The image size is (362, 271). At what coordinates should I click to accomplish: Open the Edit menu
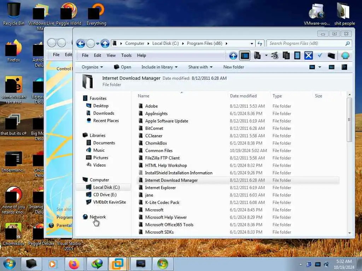[x=98, y=55]
